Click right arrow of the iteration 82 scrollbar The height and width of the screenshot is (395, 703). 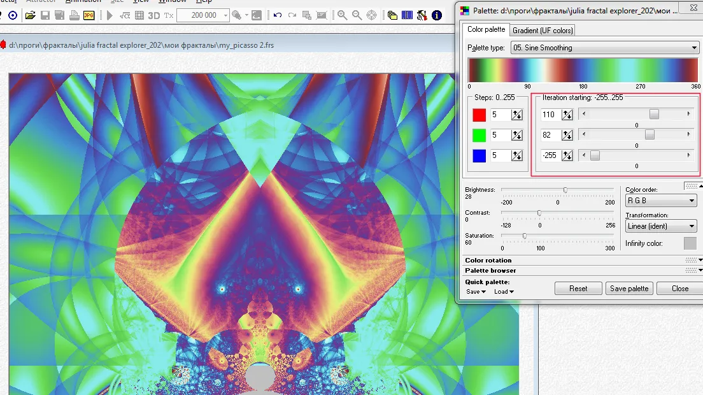point(688,134)
